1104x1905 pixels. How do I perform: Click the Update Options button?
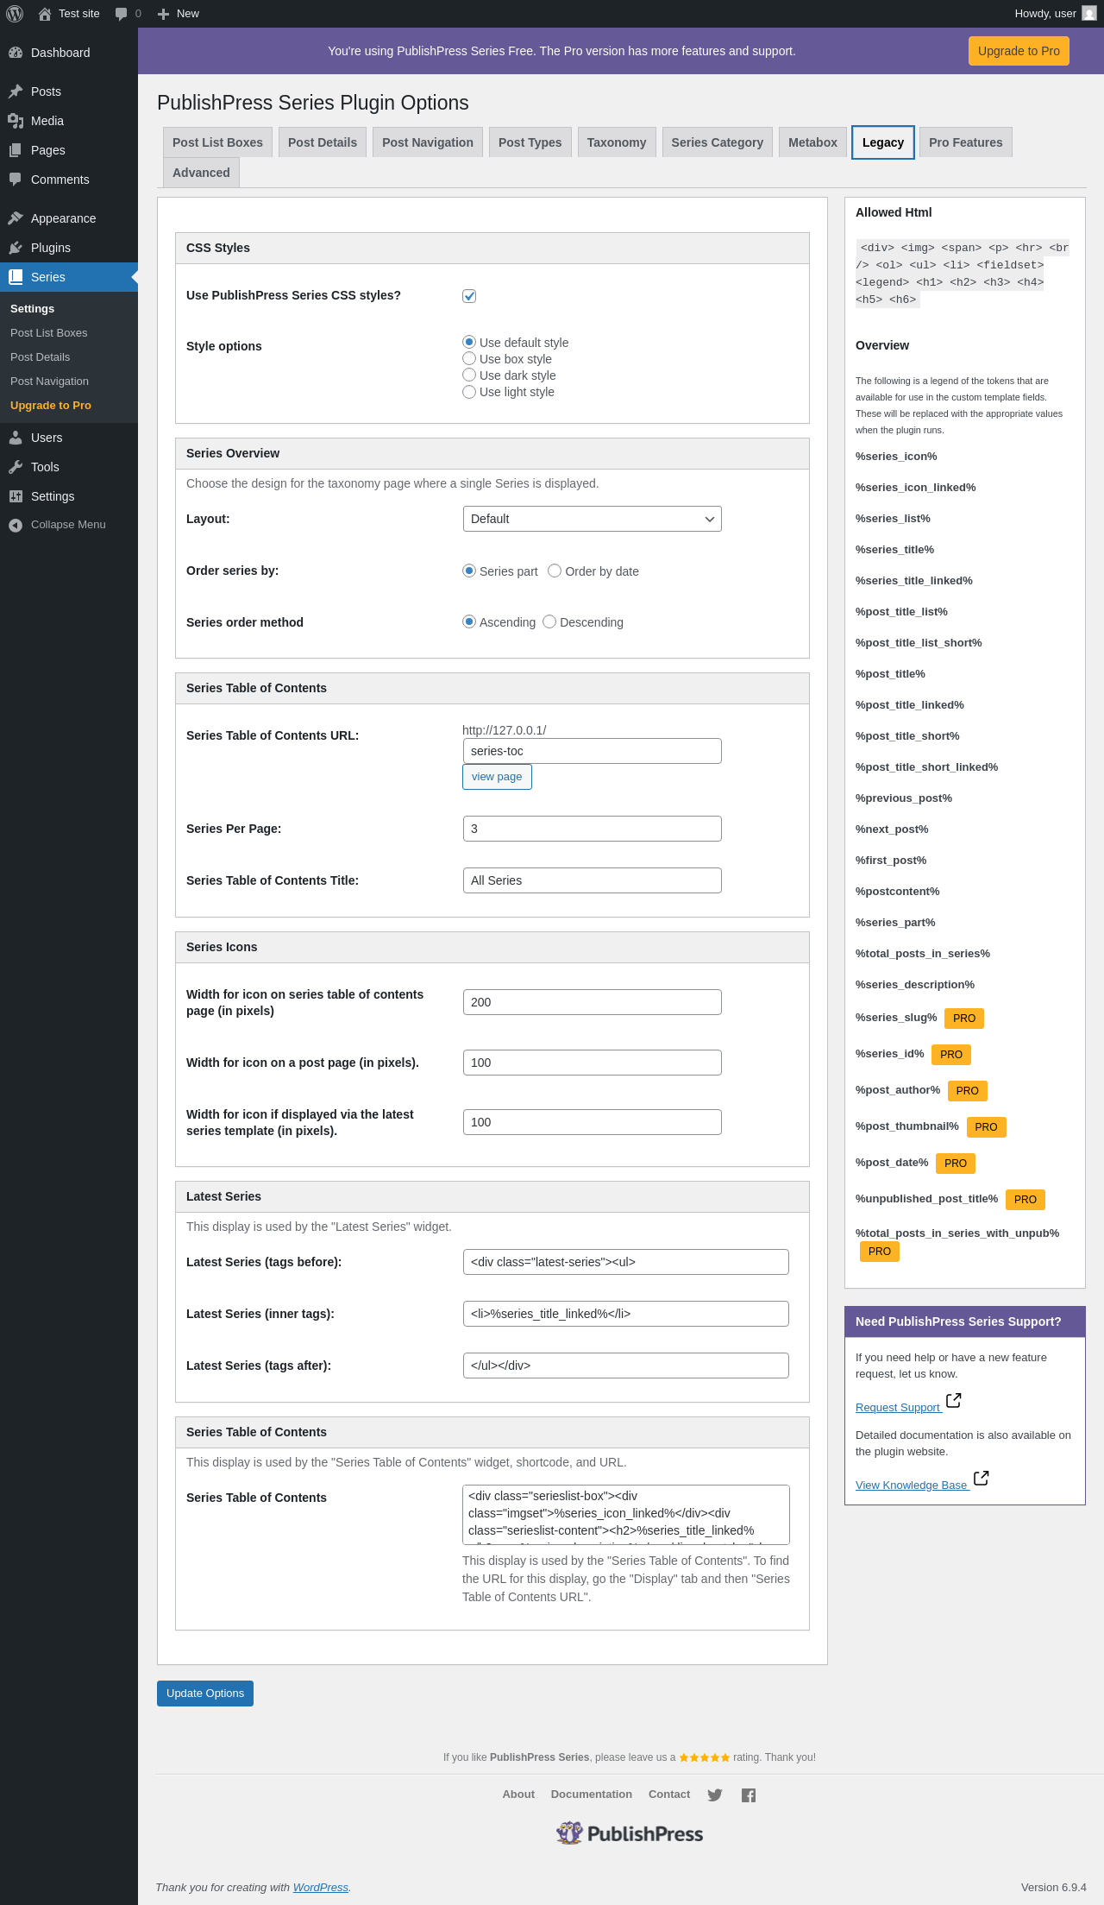(205, 1694)
